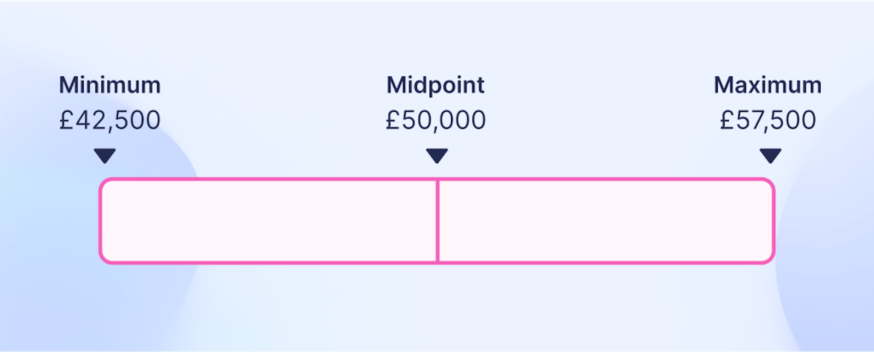The width and height of the screenshot is (874, 352).
Task: Click the triangle marker below Minimum
Action: 105,155
